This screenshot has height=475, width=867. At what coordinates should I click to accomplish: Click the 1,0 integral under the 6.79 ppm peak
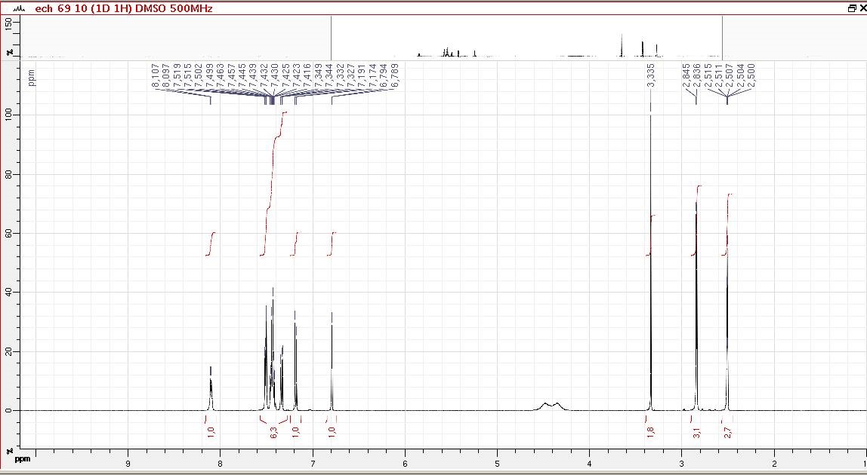[332, 431]
